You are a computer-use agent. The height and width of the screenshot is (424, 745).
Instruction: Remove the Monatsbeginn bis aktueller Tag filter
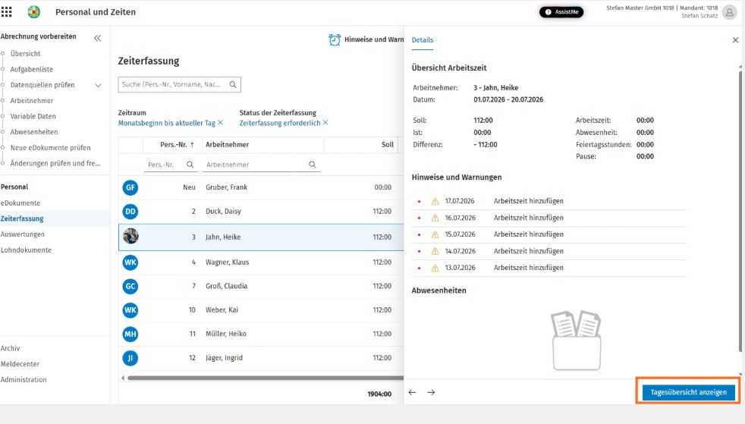click(221, 123)
